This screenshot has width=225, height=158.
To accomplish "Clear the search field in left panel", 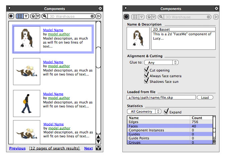I will point(92,16).
